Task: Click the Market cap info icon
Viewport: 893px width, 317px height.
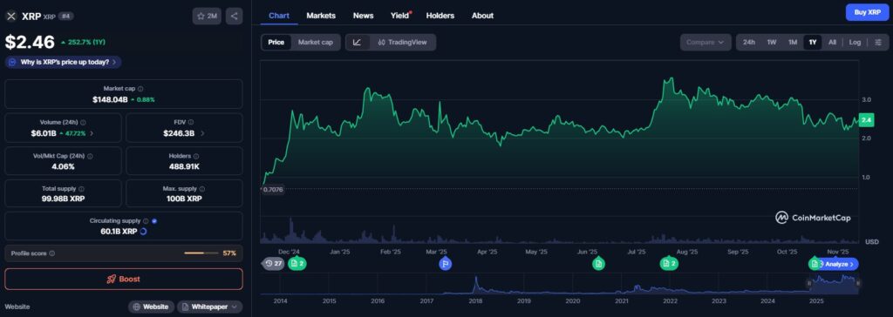Action: (x=140, y=89)
